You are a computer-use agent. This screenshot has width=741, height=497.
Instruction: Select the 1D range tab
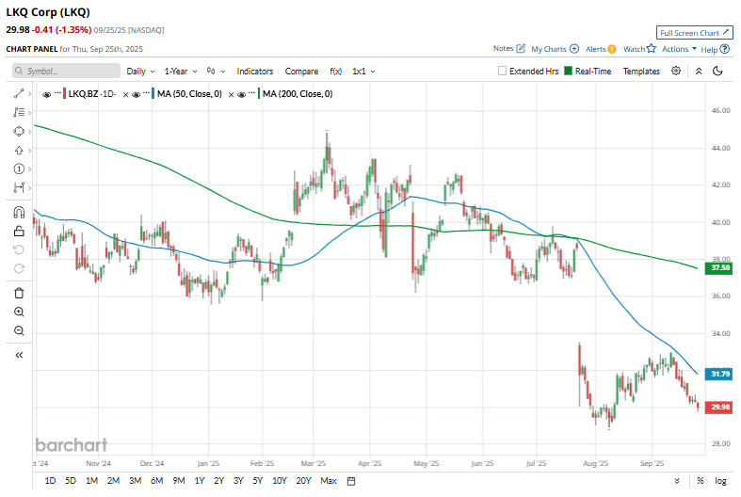tap(50, 481)
